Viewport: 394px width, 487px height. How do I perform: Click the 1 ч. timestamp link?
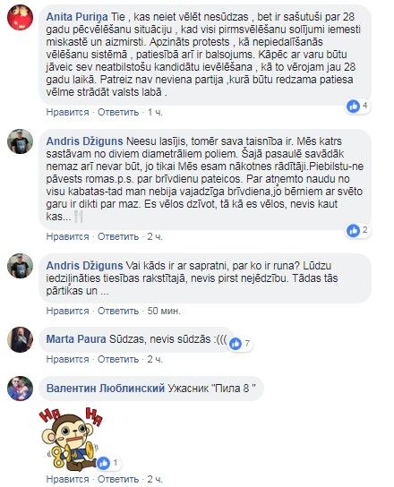click(155, 112)
